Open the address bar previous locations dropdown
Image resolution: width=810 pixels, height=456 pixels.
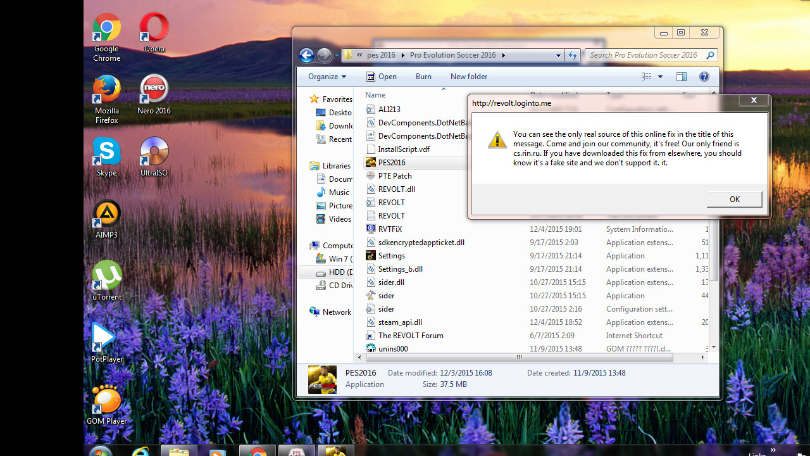tap(558, 55)
